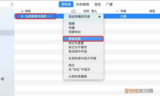Choose 插播 from the context menu

coord(72,23)
